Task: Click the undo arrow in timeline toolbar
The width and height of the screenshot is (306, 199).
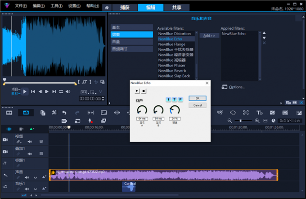Action: [x=64, y=113]
